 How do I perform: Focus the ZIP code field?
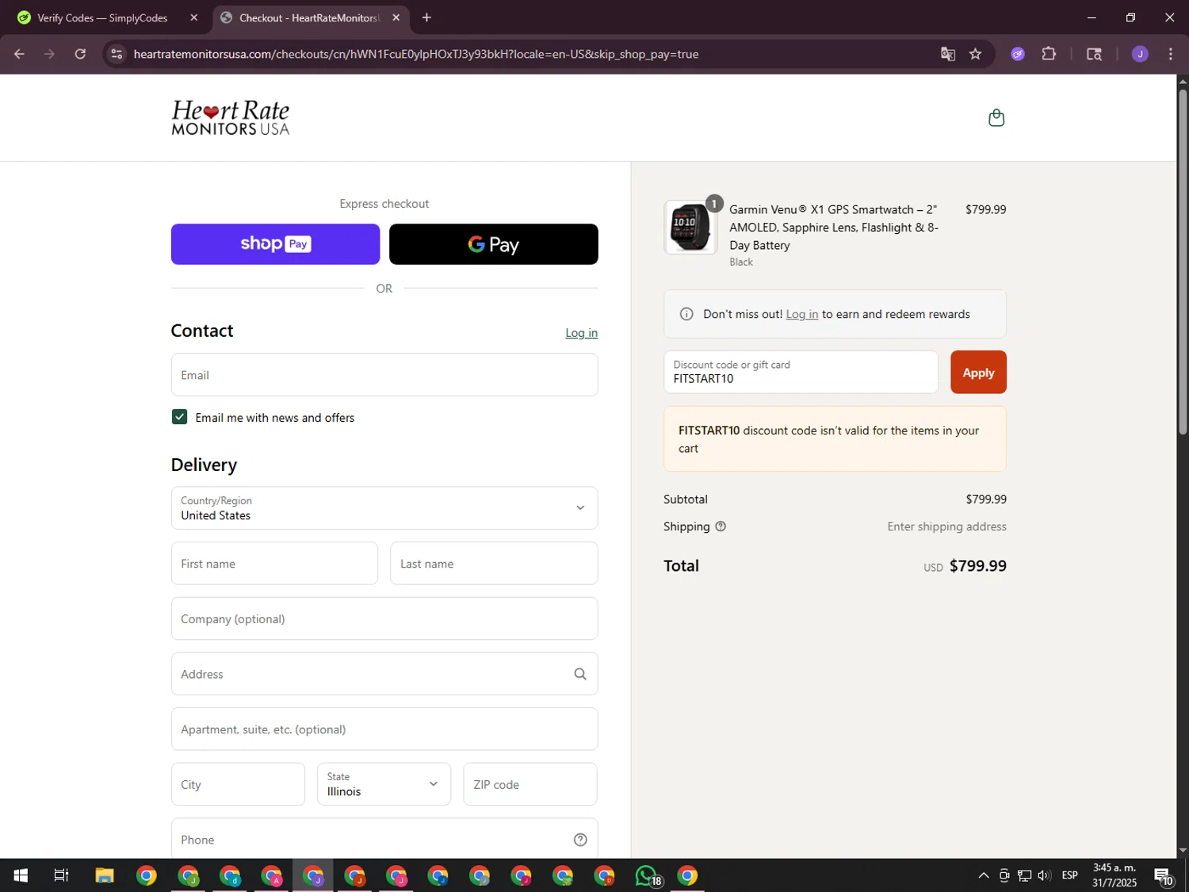point(530,784)
